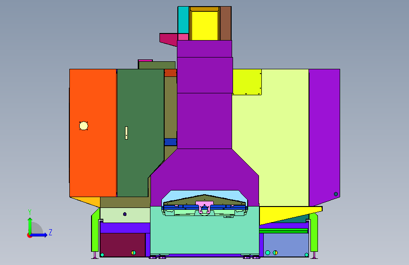Image resolution: width=409 pixels, height=265 pixels.
Task: Select the pale yellow circle on orange panel
Action: (x=83, y=126)
